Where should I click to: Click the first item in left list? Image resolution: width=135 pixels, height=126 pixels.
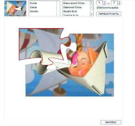(x=33, y=3)
